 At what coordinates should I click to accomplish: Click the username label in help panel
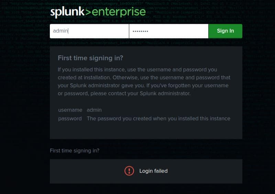tap(70, 110)
